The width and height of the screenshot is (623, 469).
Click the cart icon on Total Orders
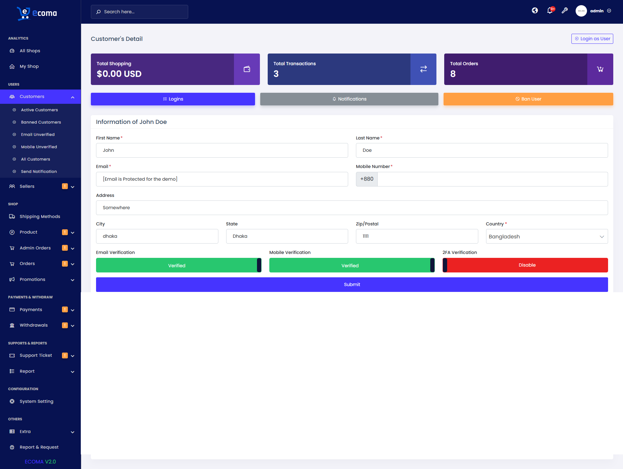pos(600,69)
